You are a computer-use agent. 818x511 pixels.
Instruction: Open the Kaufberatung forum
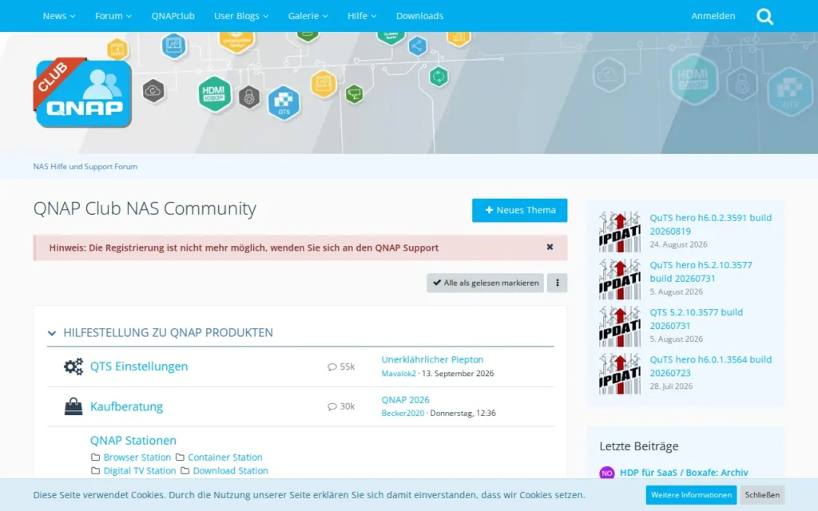point(126,406)
